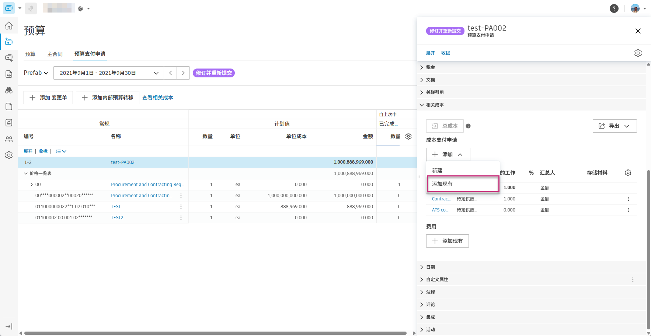Image resolution: width=651 pixels, height=336 pixels.
Task: Open the Home icon in left sidebar
Action: tap(9, 25)
